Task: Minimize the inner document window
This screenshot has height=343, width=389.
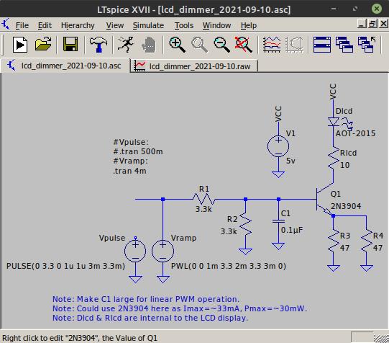Action: 362,24
